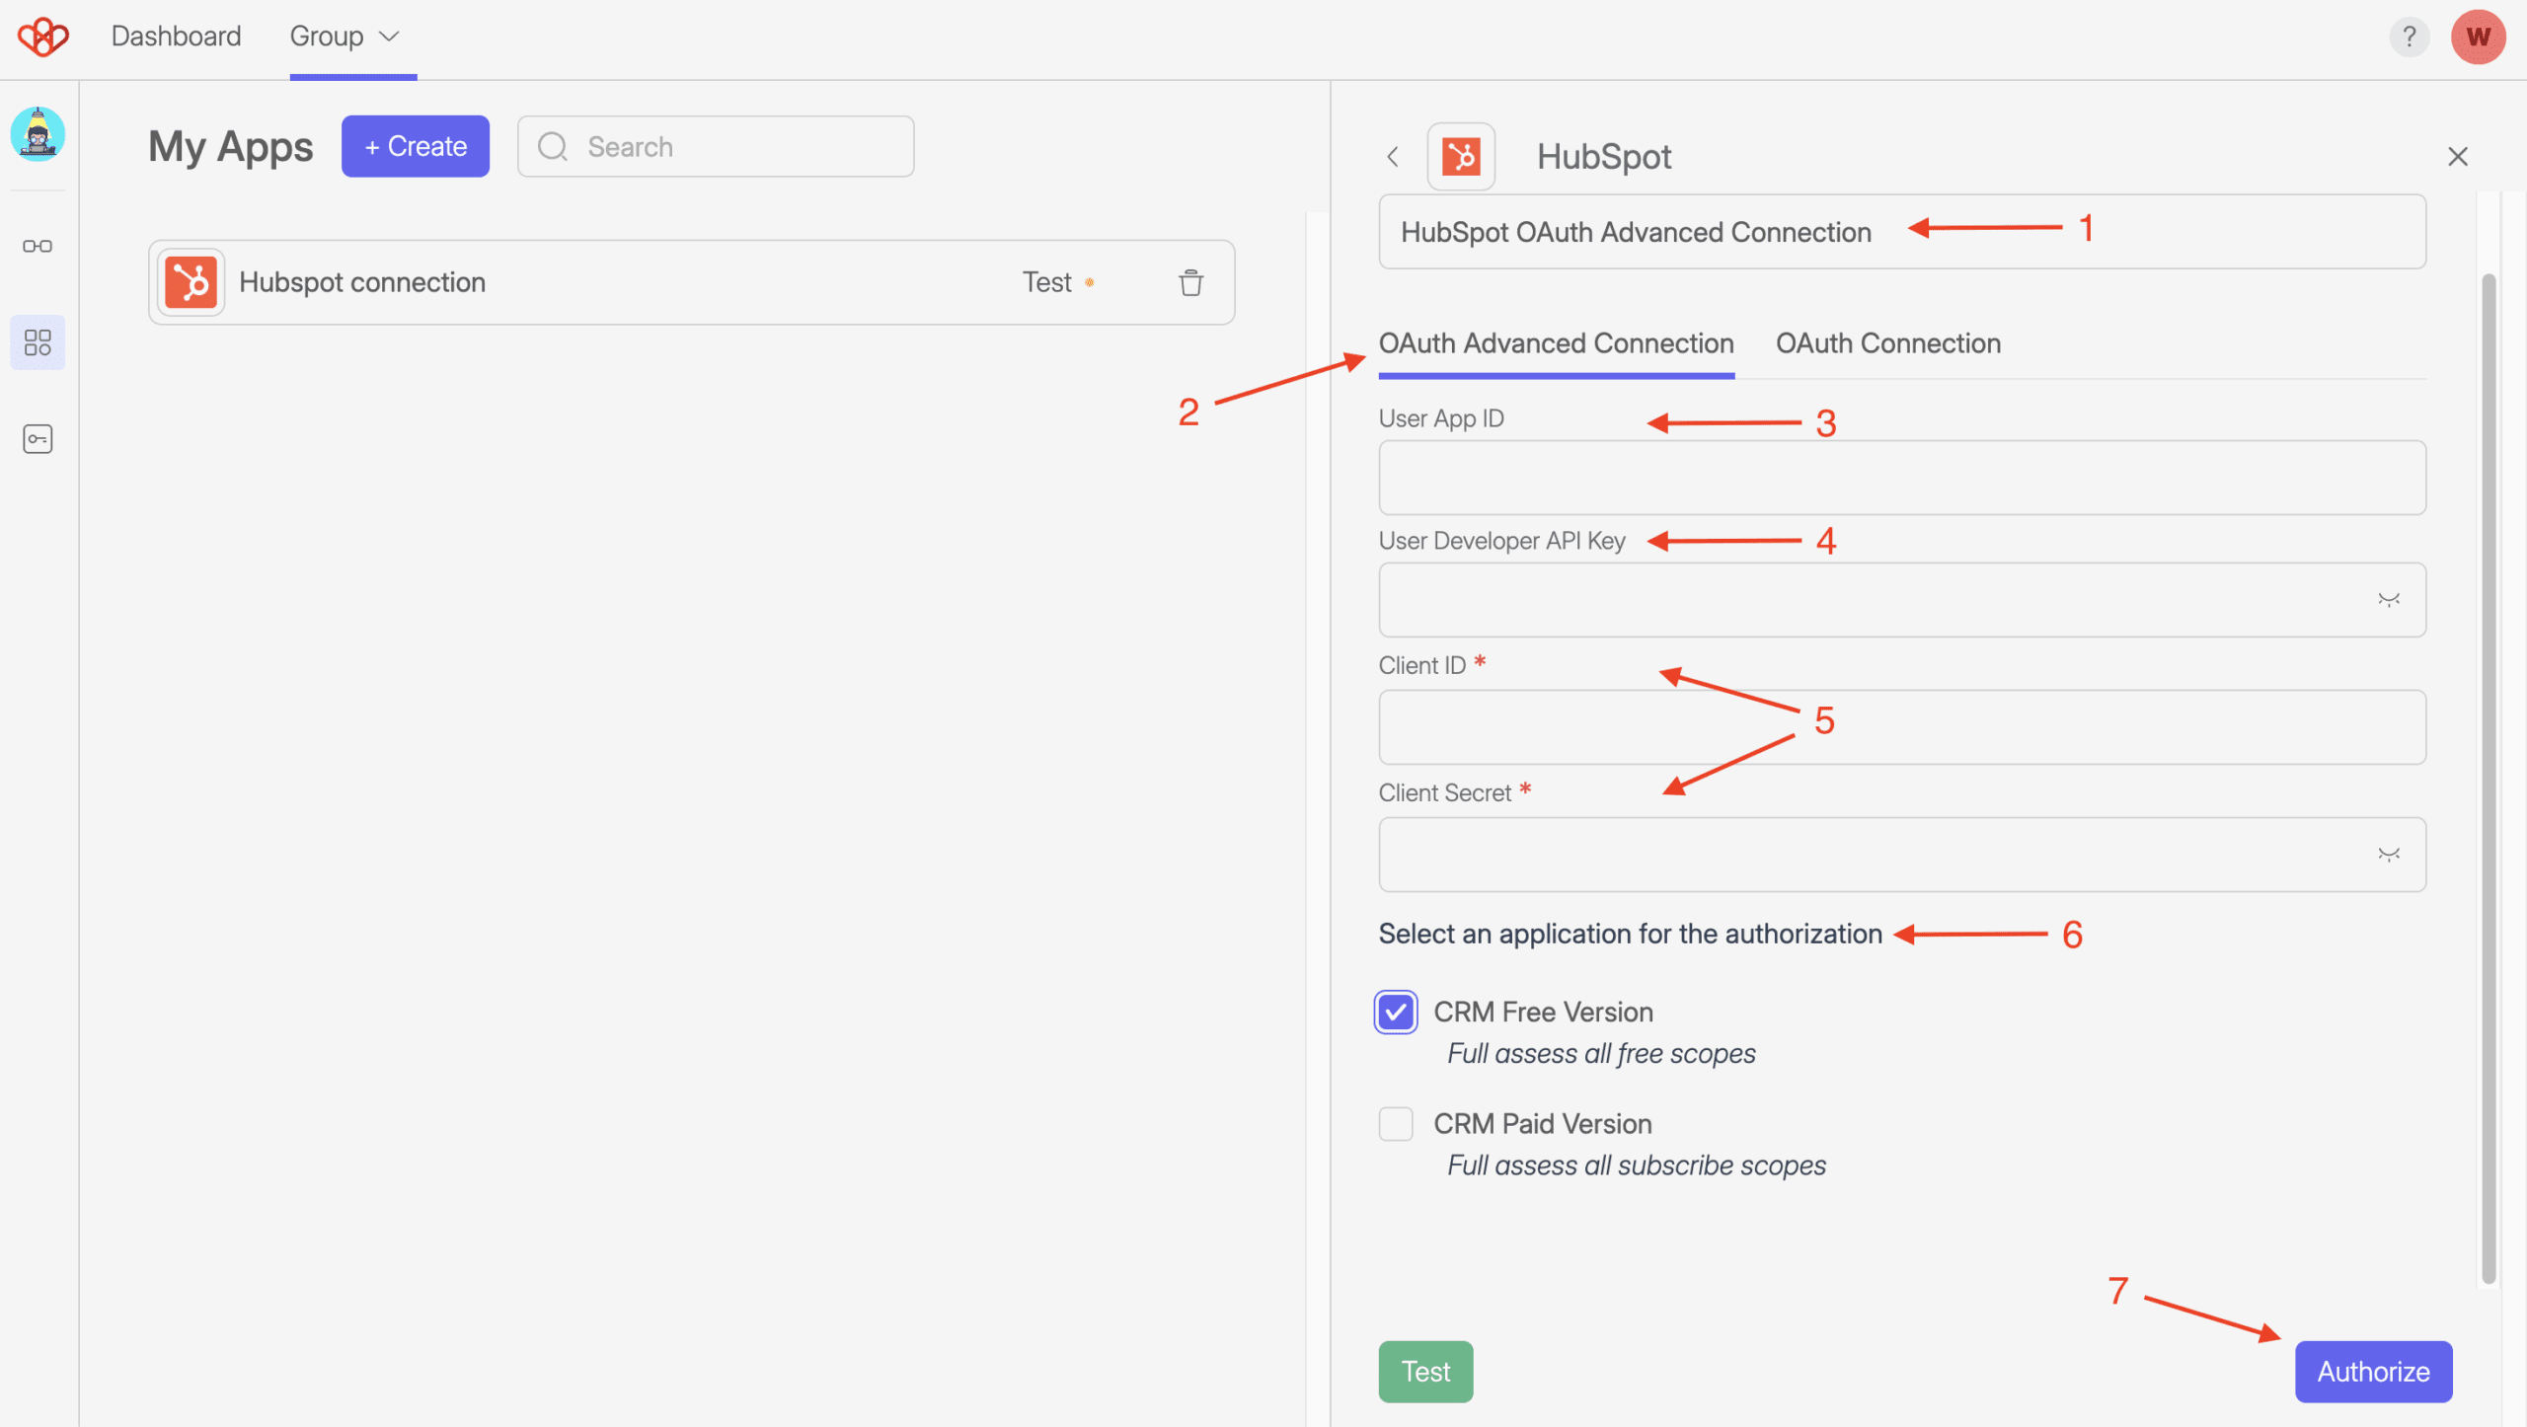Click the CRM Paid Version label

[x=1542, y=1123]
